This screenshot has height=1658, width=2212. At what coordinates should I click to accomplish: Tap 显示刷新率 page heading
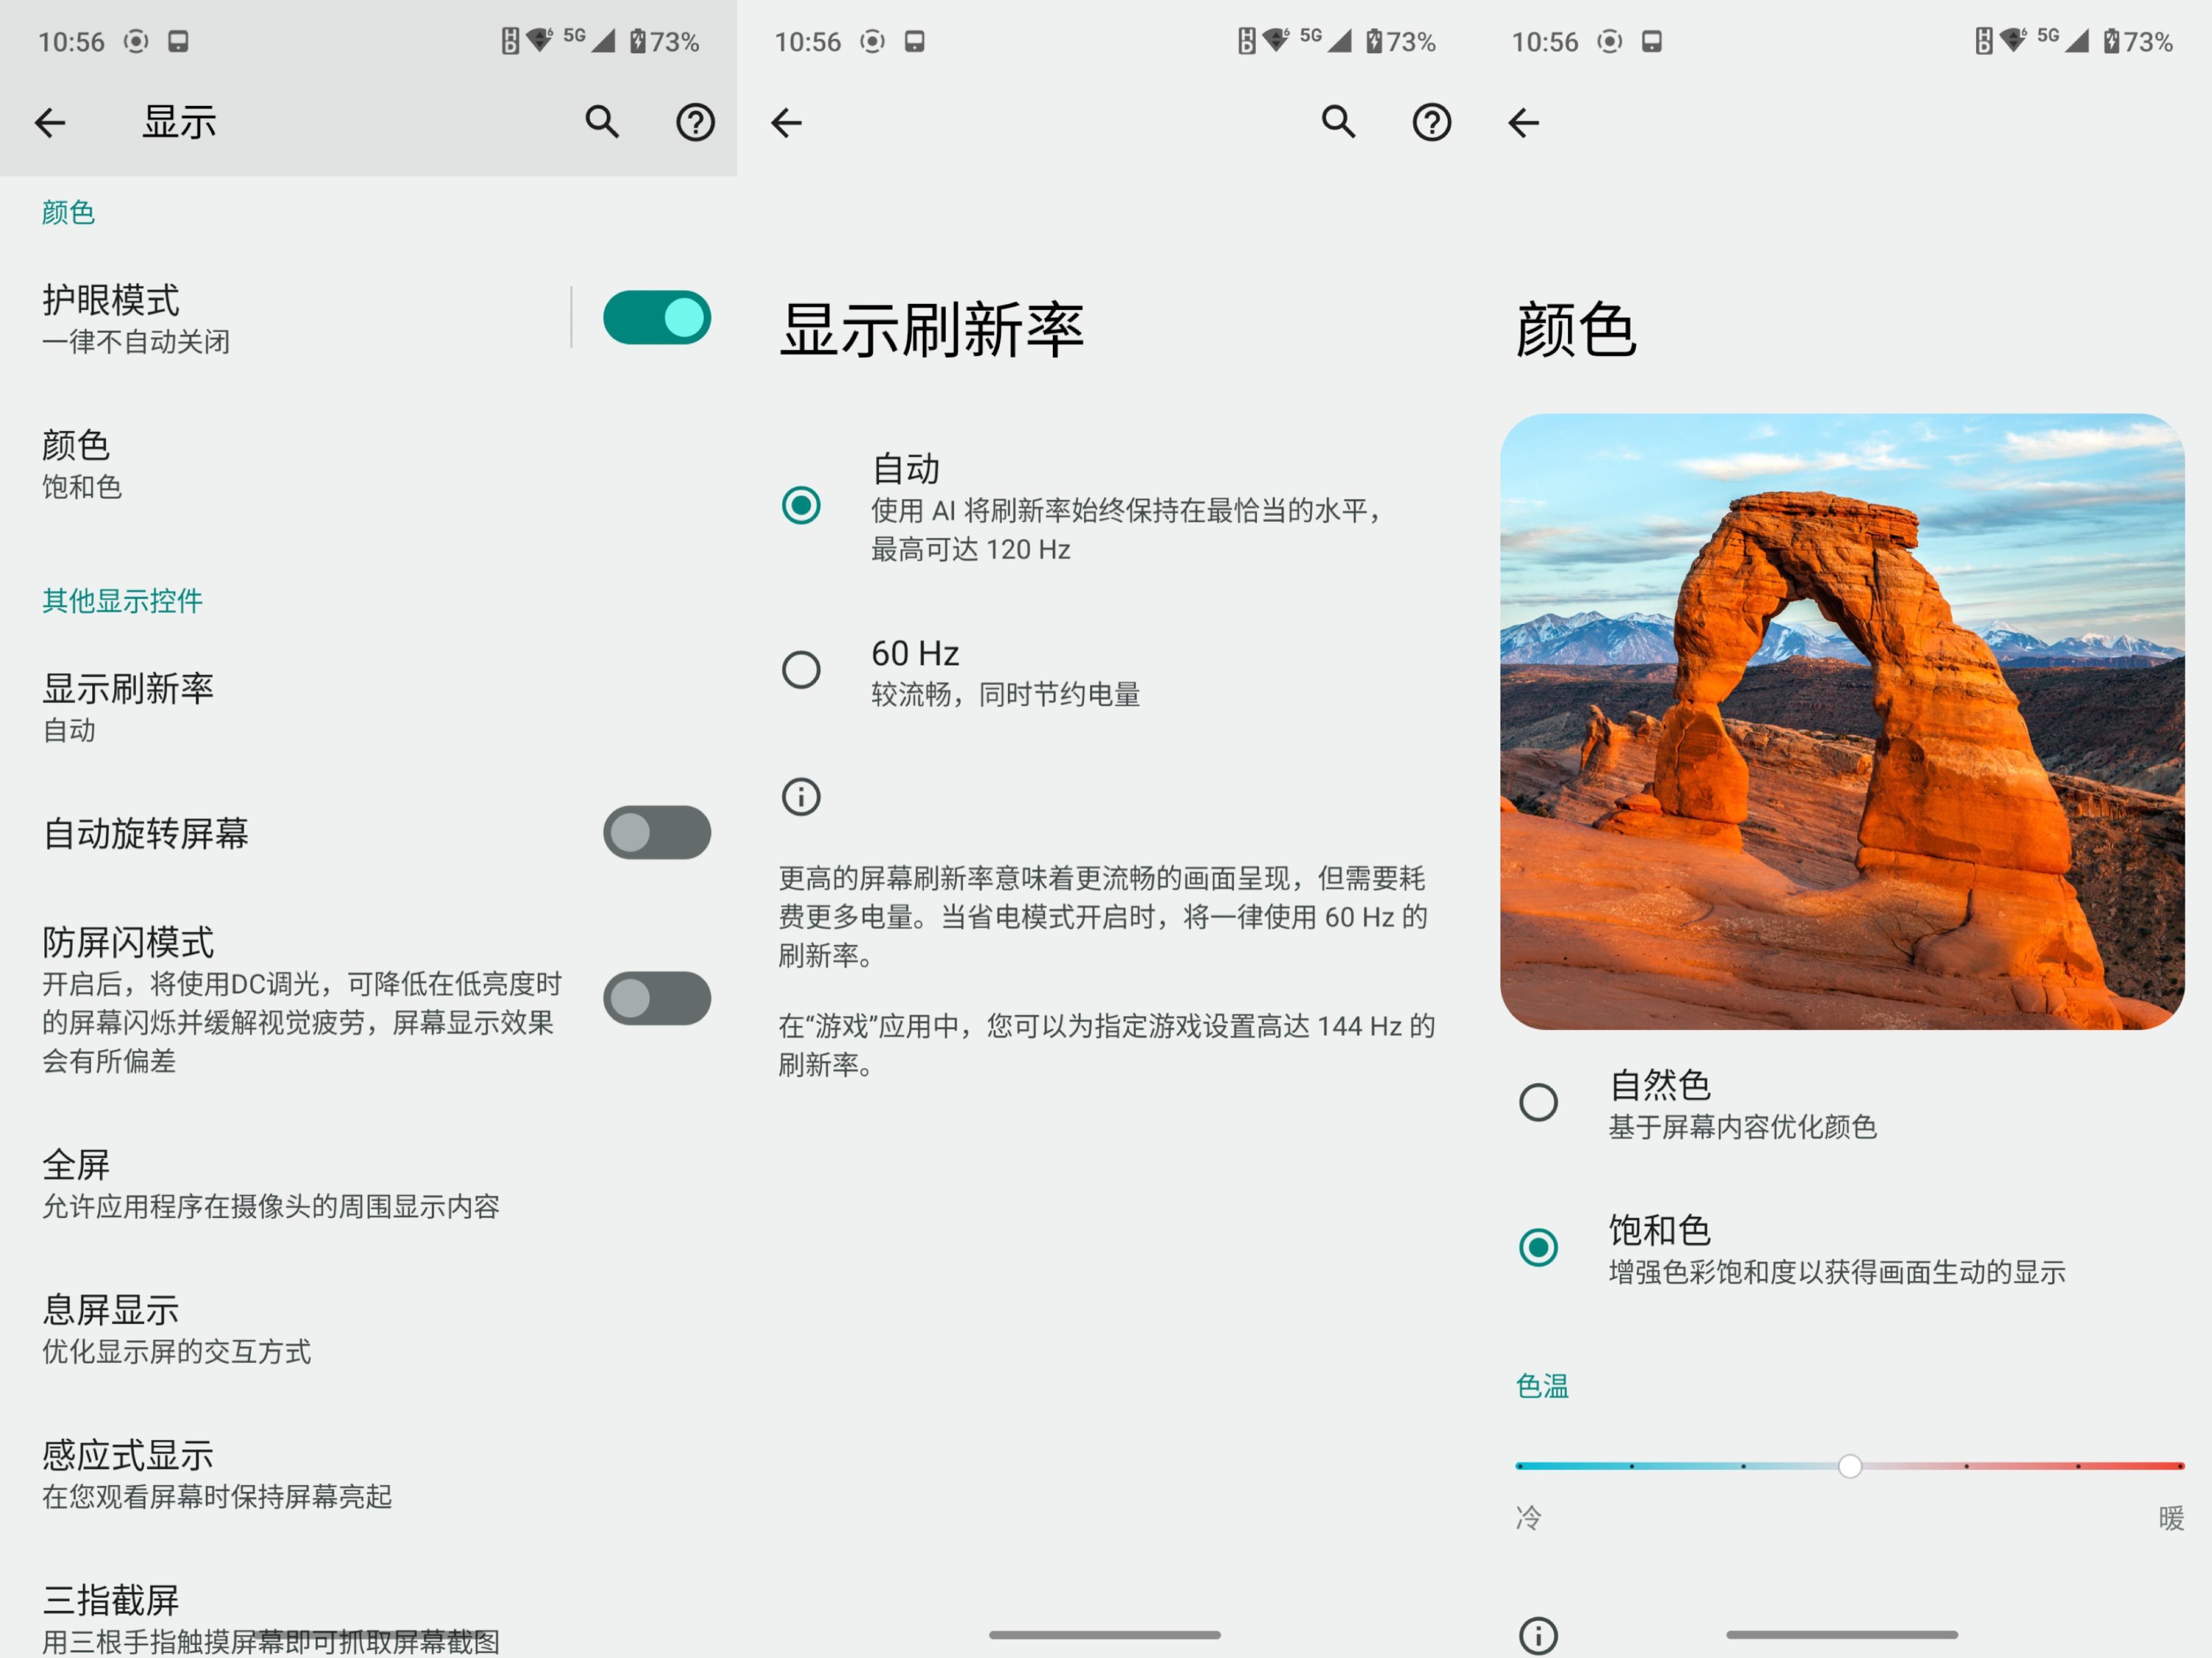click(932, 329)
